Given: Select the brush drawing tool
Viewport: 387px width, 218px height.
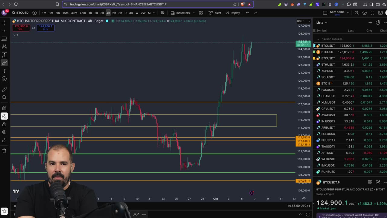Looking at the screenshot, I should 4,63.
